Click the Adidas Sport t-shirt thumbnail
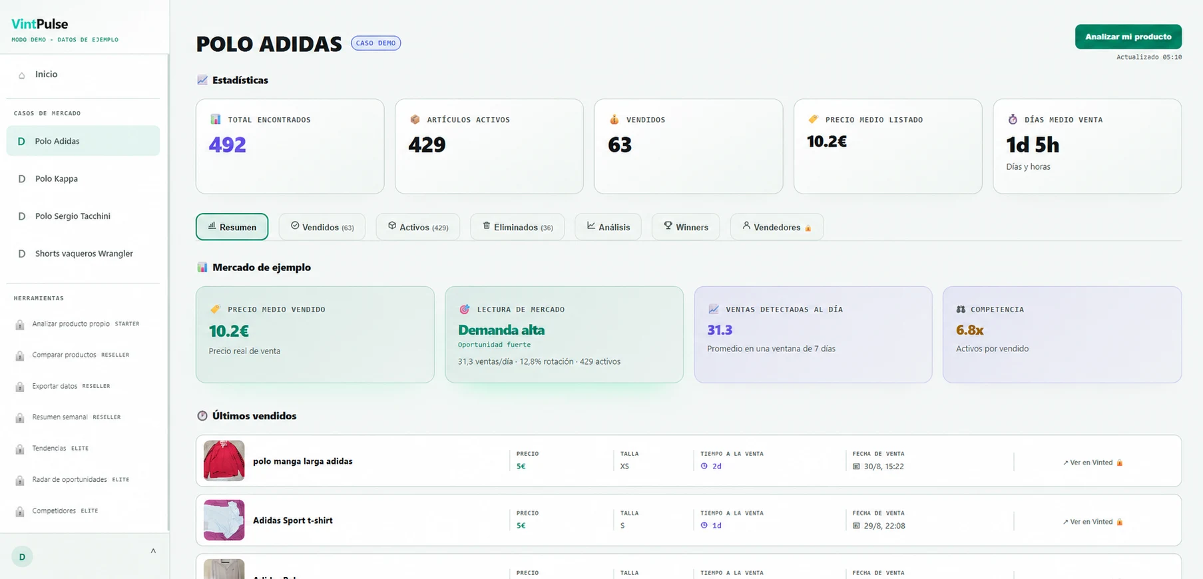 click(224, 520)
